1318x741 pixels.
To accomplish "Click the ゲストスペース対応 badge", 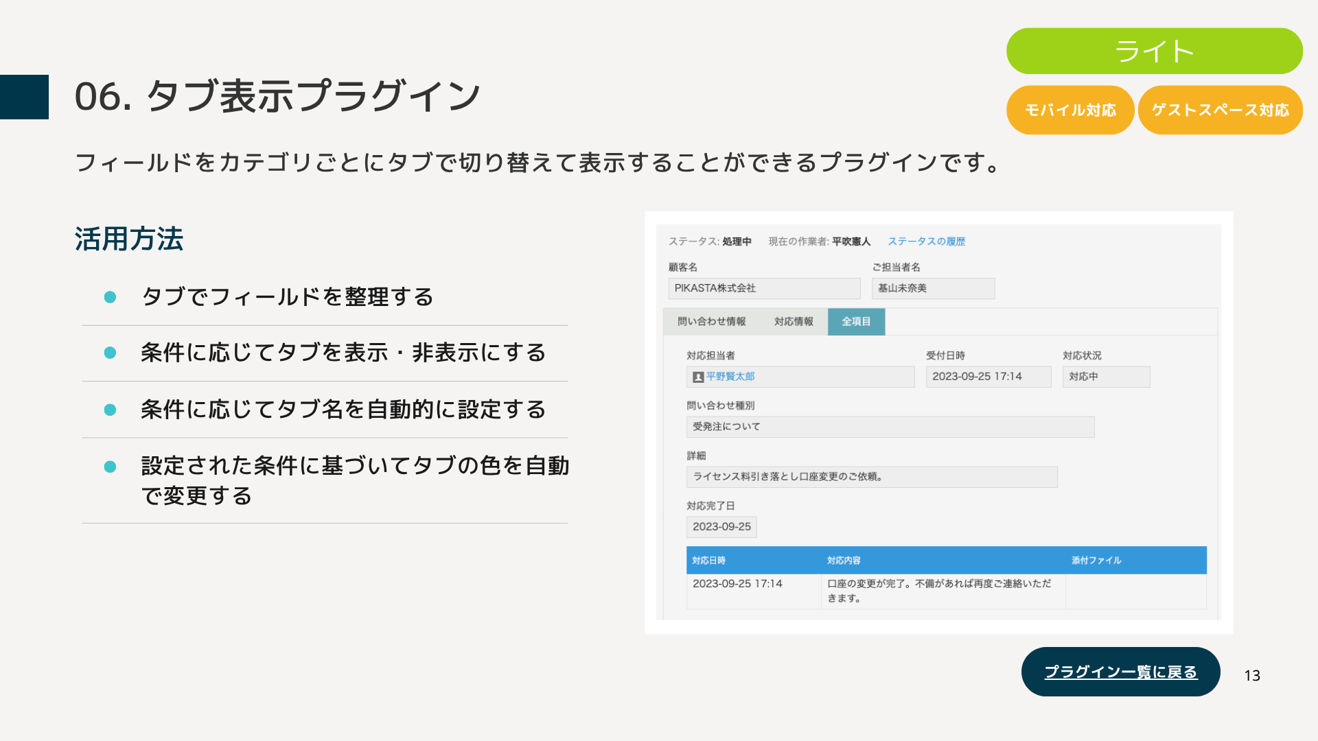I will [1220, 110].
